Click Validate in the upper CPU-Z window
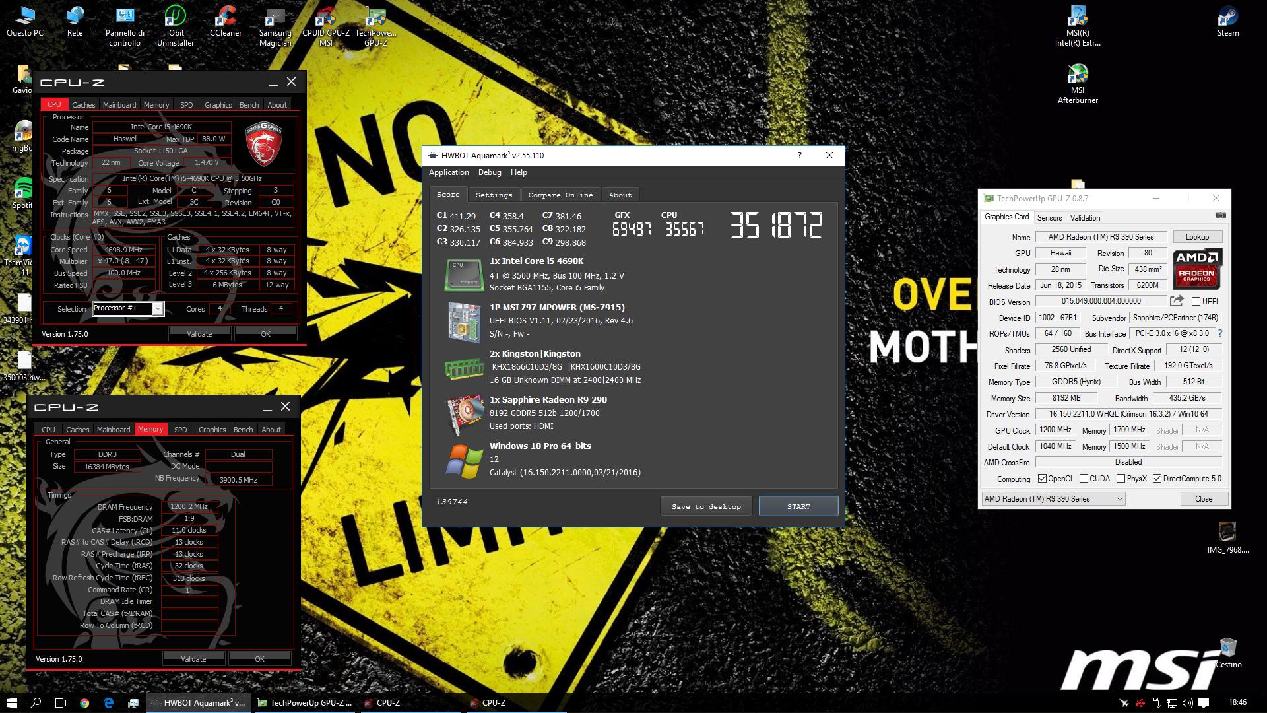Viewport: 1267px width, 713px height. tap(199, 334)
